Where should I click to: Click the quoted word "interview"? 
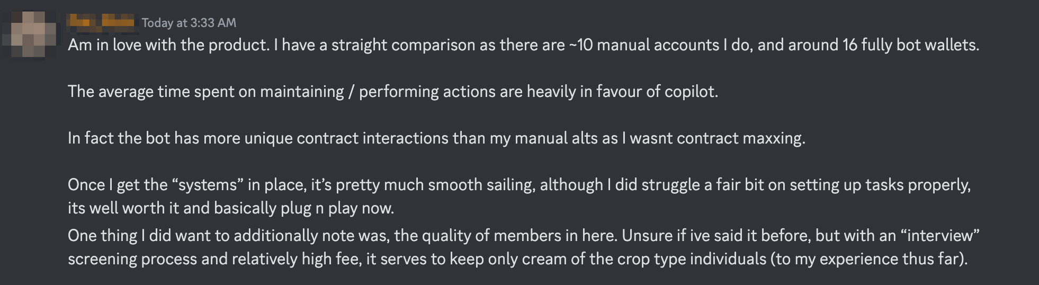click(940, 236)
